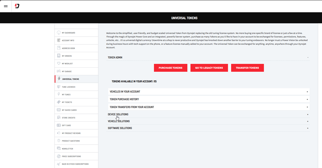The width and height of the screenshot is (322, 168).
Task: Open Back In Stock Subscriptions entry
Action: pyautogui.click(x=76, y=164)
